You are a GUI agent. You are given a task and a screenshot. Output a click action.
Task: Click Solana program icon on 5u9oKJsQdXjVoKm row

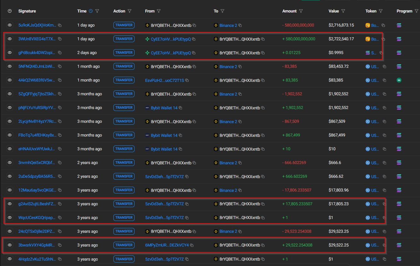point(399,25)
